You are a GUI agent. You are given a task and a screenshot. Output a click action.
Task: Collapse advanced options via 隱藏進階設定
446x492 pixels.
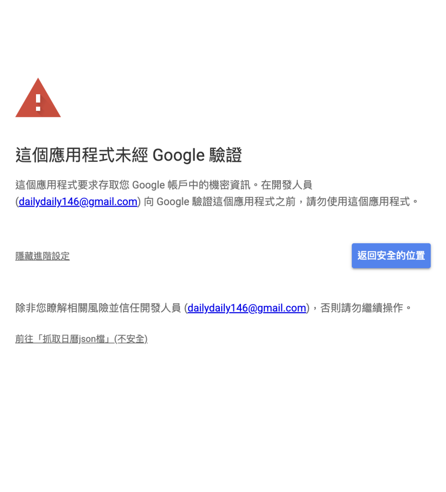[42, 256]
